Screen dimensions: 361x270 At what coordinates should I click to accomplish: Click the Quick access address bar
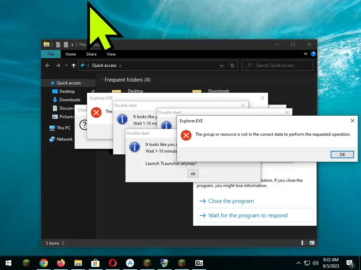pos(158,65)
